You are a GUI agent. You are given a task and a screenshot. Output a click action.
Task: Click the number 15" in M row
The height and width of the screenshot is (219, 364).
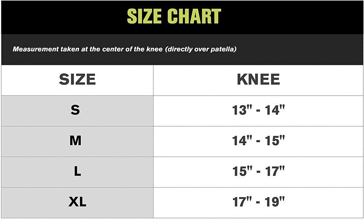275,141
